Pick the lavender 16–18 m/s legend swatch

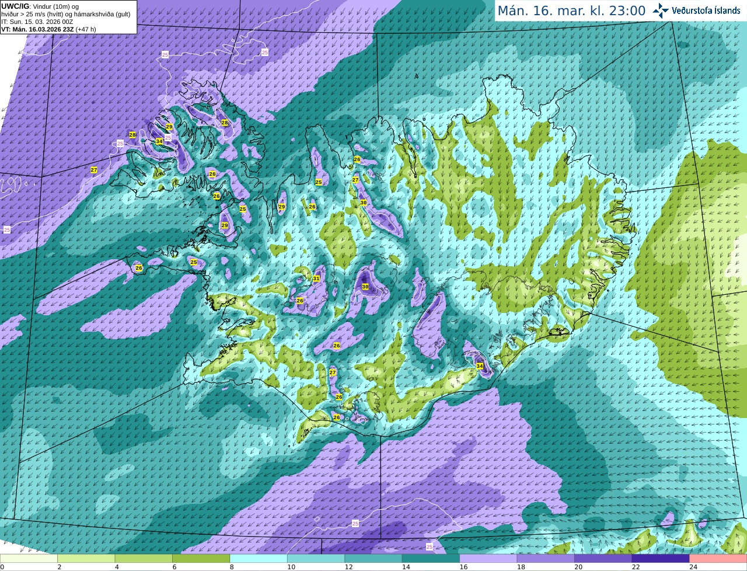coord(488,558)
